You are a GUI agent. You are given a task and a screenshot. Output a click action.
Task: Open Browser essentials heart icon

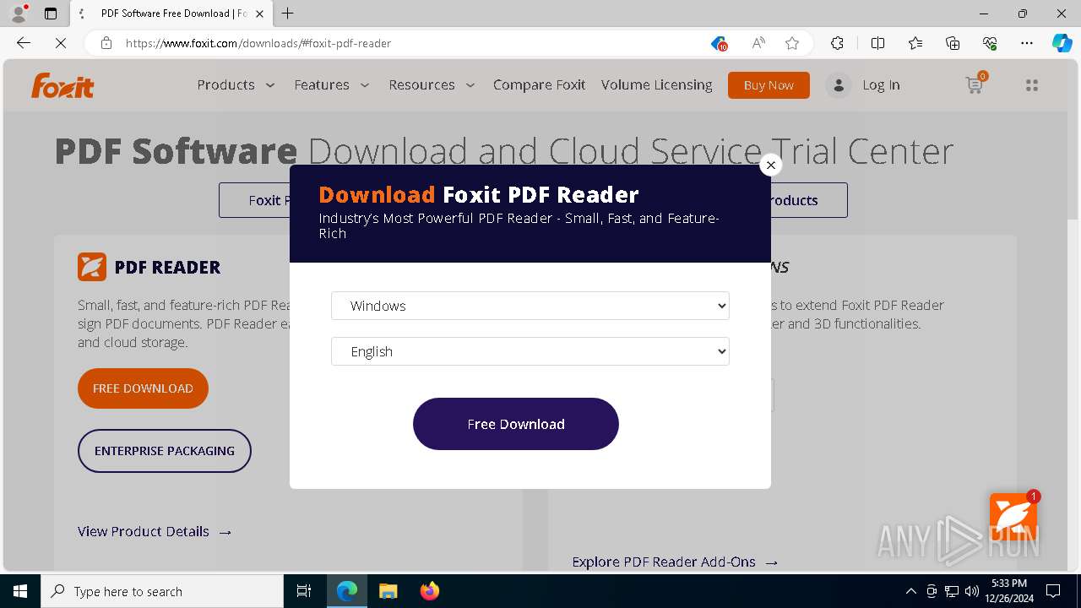(x=990, y=43)
